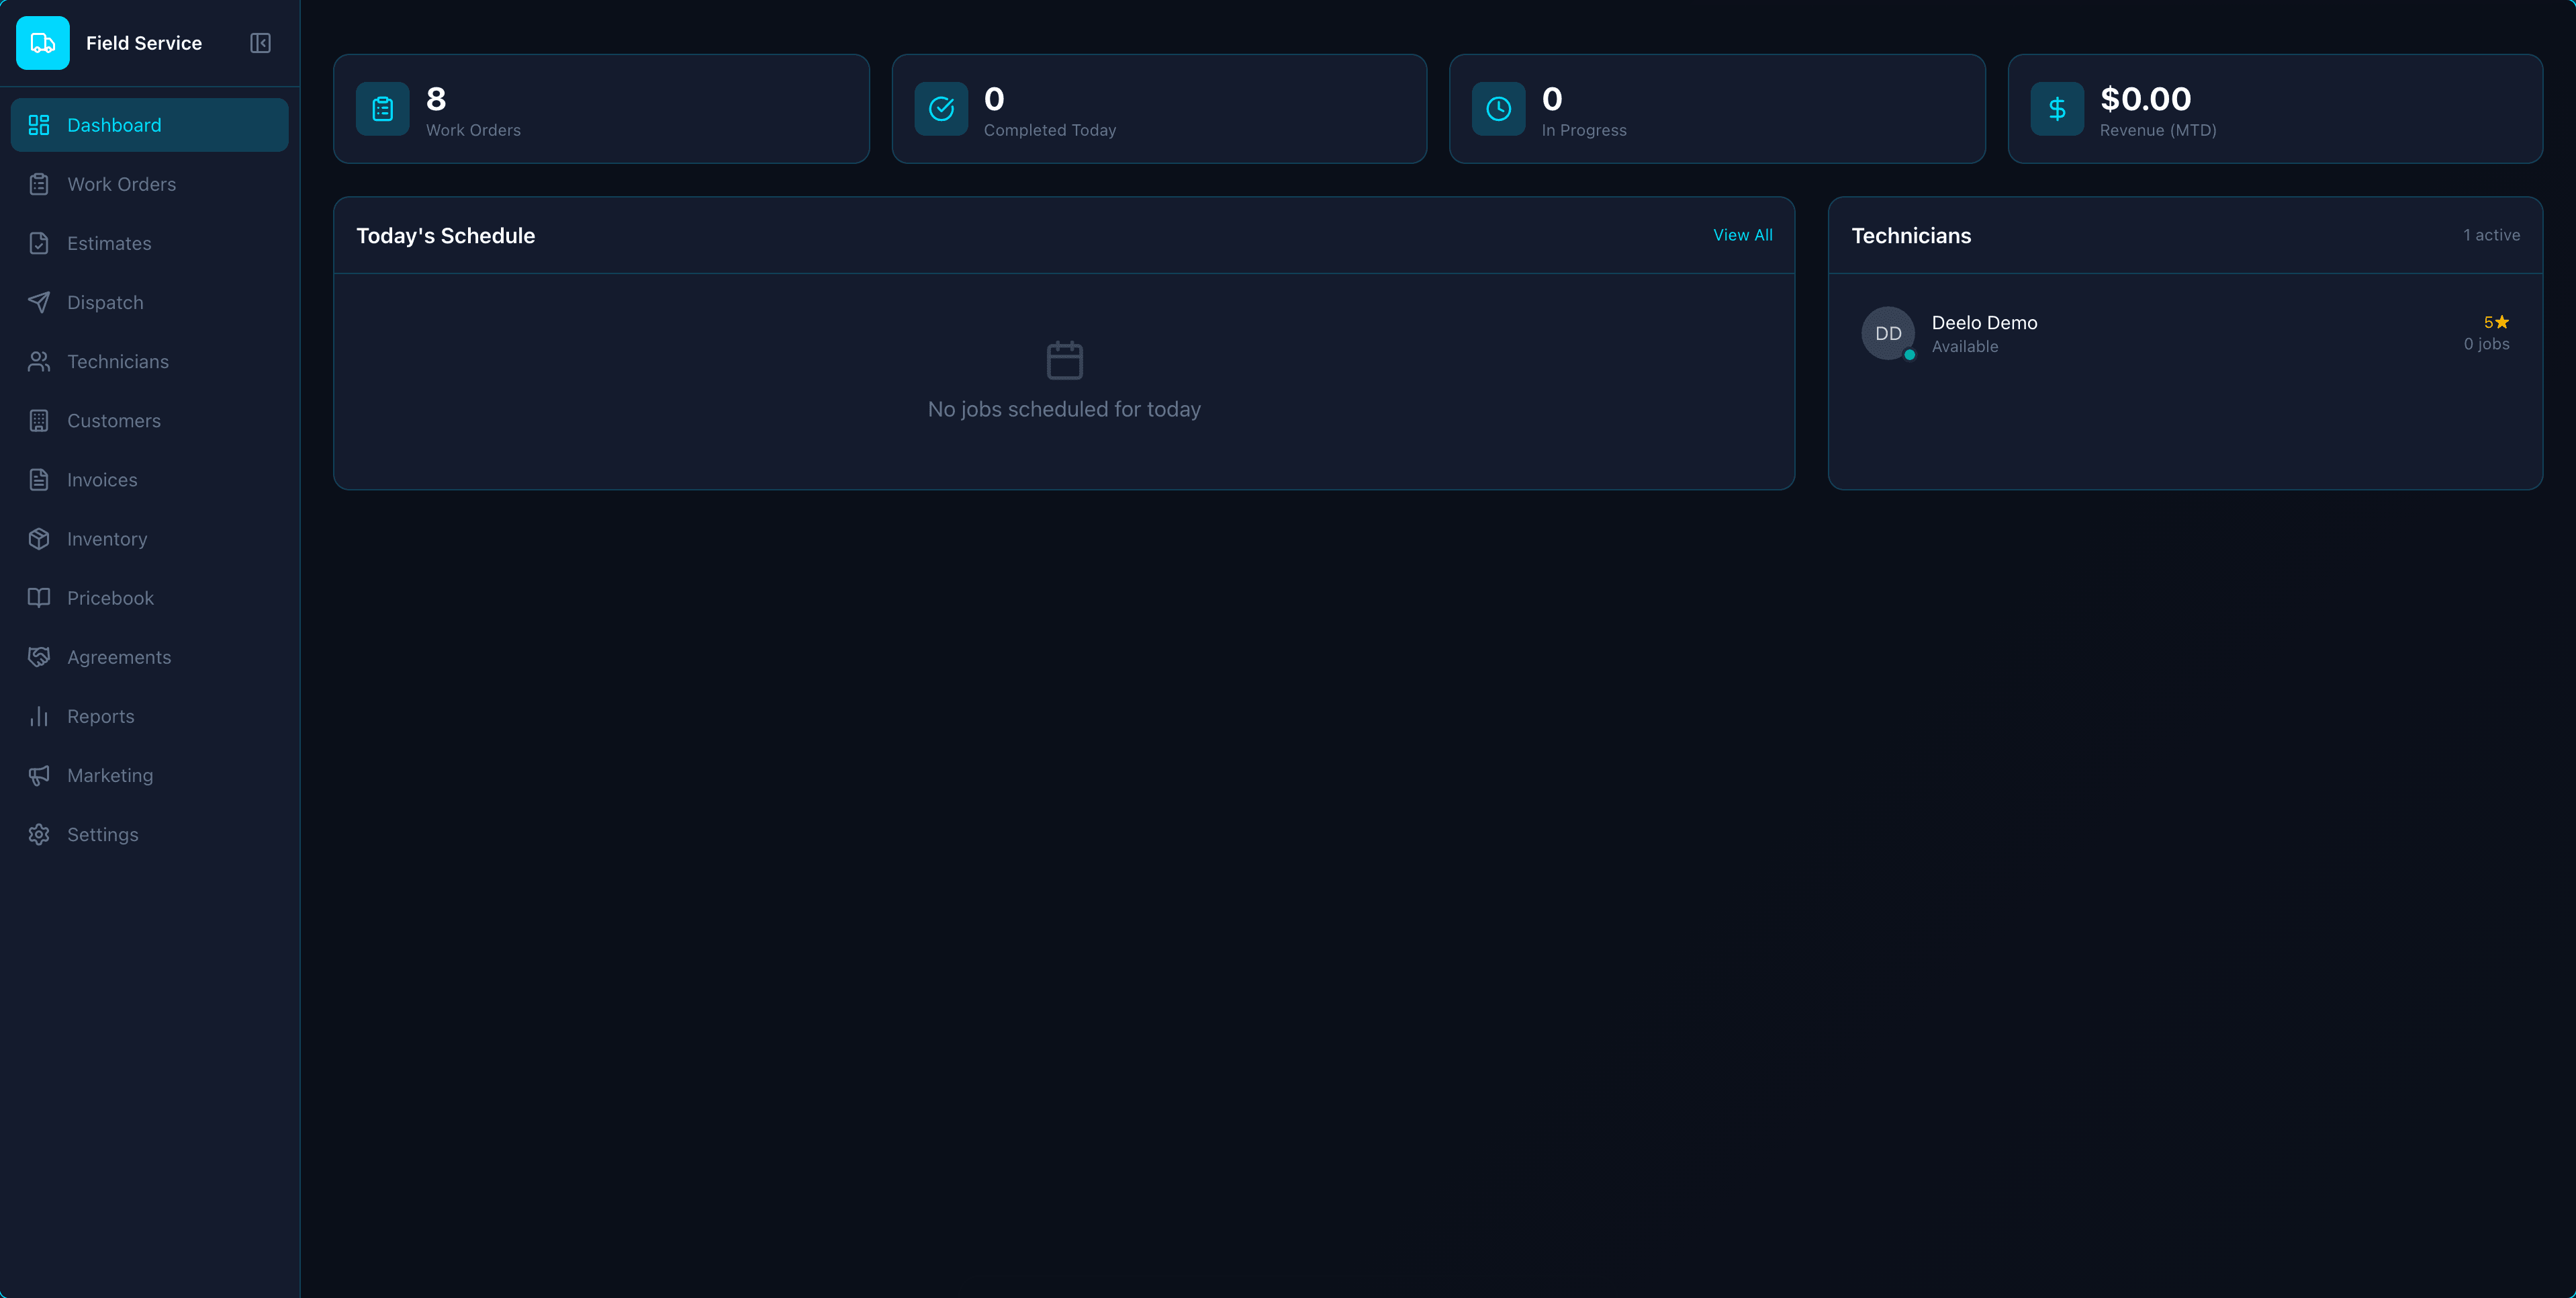Click the View All schedule link
The height and width of the screenshot is (1298, 2576).
[1742, 235]
